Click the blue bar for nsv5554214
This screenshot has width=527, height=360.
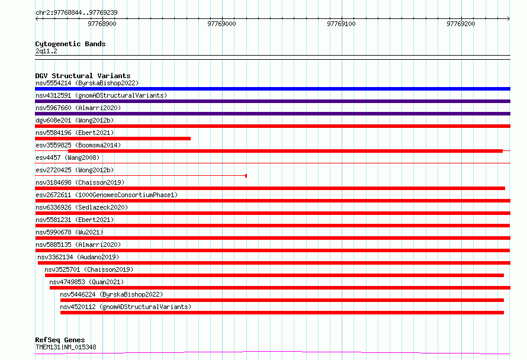pos(272,89)
